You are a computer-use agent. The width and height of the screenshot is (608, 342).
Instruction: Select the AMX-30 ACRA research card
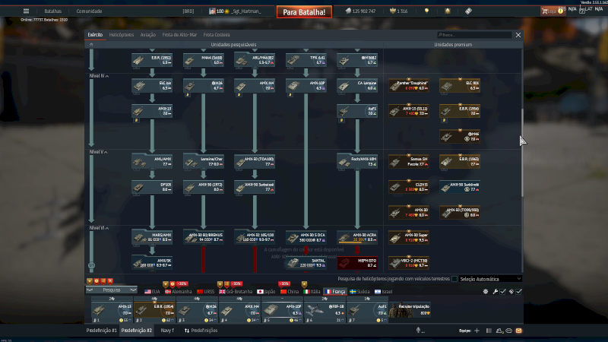click(357, 238)
